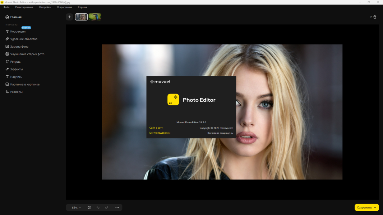Redo the last edit
Screen dimensions: 383x215
point(107,207)
